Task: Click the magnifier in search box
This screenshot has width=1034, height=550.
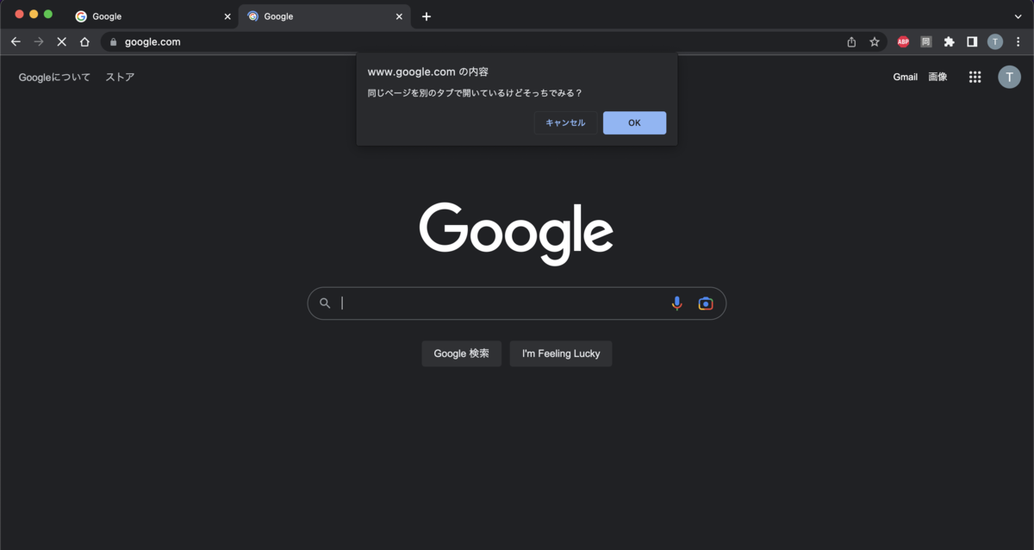Action: pyautogui.click(x=325, y=303)
